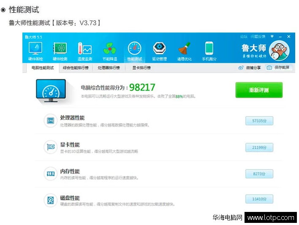The image size is (299, 225).
Task: Click the green 重新评测 retest button
Action: click(259, 90)
